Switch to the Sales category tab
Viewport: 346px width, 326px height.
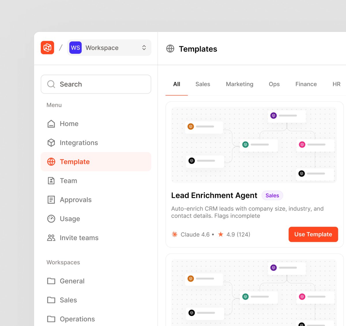(x=203, y=84)
